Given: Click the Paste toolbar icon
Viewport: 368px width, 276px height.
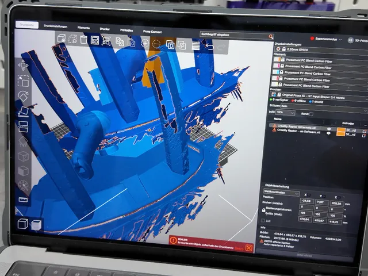Looking at the screenshot, I should [x=132, y=43].
